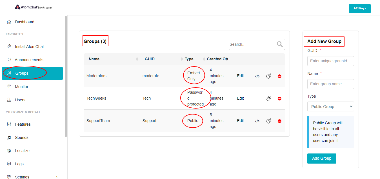Click the Logs stack icon
The height and width of the screenshot is (179, 380).
point(9,164)
